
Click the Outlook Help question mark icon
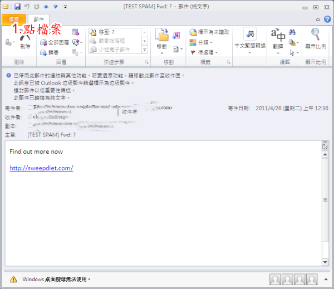326,19
